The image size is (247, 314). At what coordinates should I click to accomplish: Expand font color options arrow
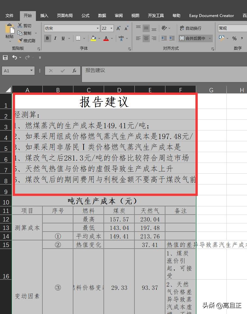tap(112, 38)
